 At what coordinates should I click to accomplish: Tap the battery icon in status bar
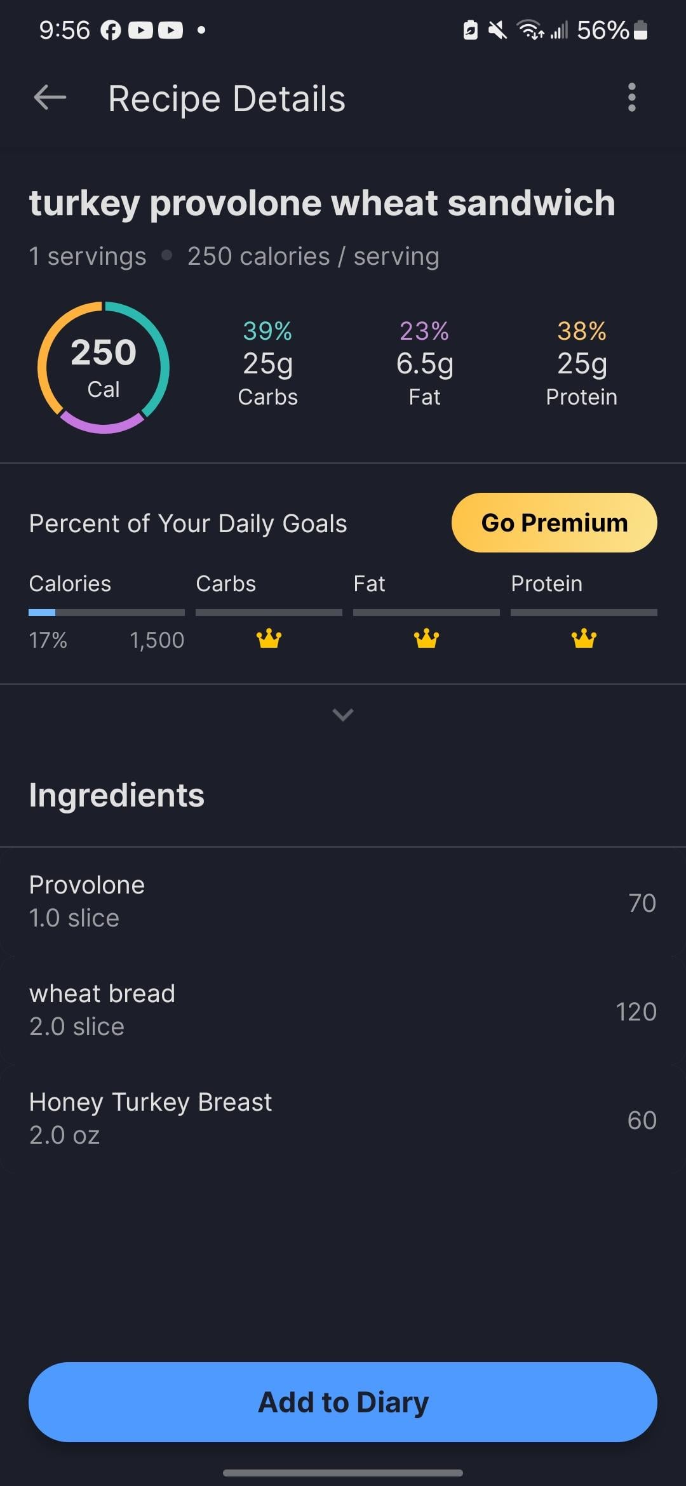tap(642, 30)
